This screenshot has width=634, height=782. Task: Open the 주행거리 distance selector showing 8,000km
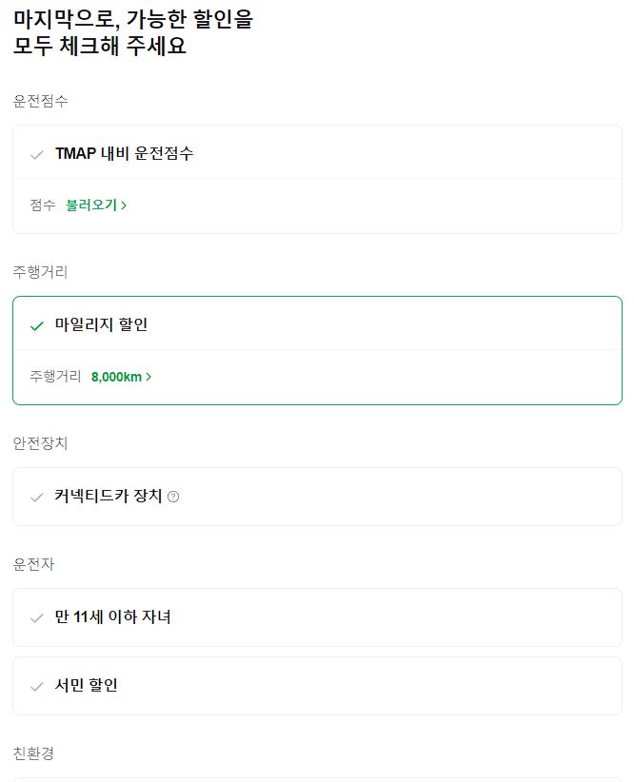(118, 377)
